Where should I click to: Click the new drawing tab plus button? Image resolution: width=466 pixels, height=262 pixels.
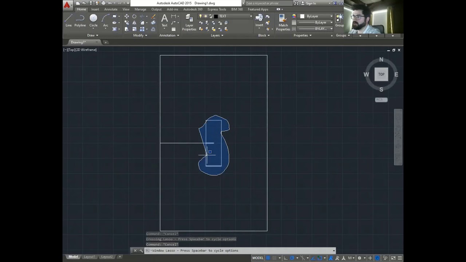pyautogui.click(x=106, y=42)
